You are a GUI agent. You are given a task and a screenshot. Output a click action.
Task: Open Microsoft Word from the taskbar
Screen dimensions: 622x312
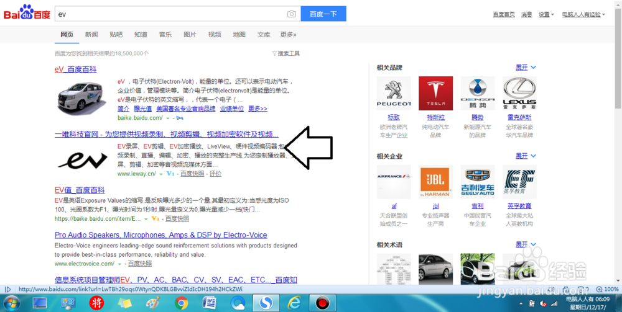(x=209, y=303)
